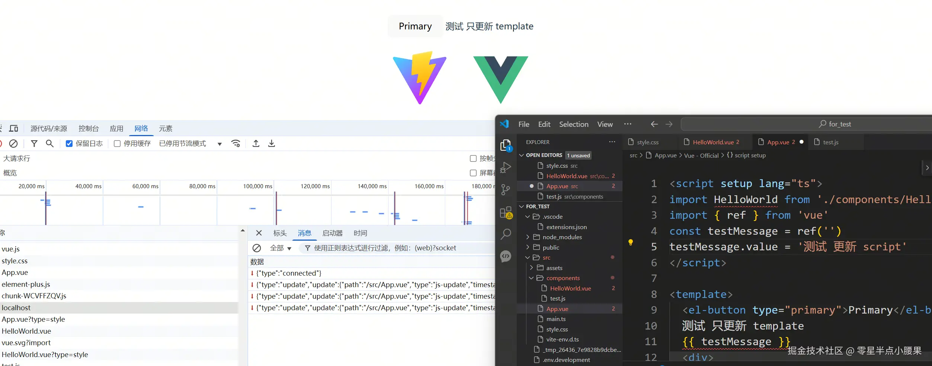Open main.ts in the Explorer tree
The image size is (932, 366).
coord(556,319)
